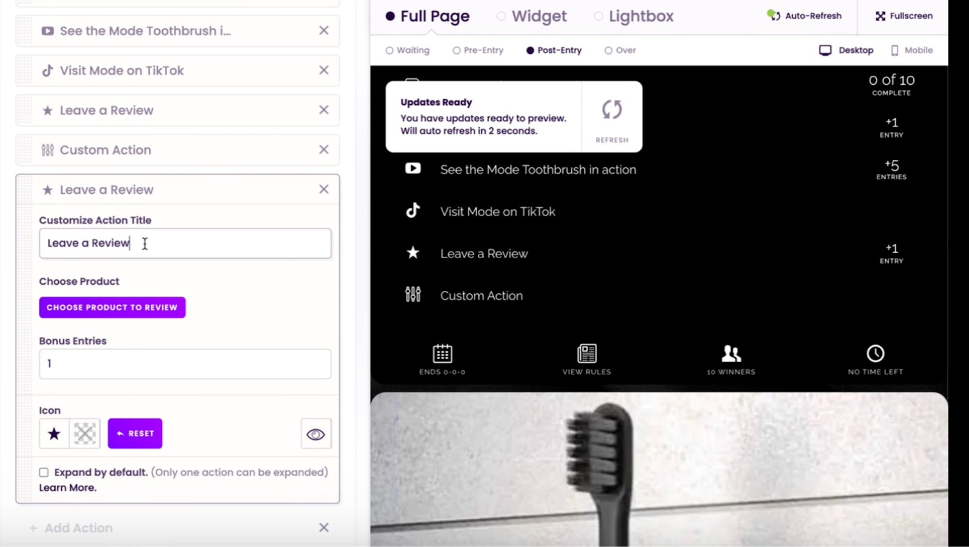This screenshot has width=969, height=547.
Task: Select the Lightbox preview mode
Action: click(x=633, y=16)
